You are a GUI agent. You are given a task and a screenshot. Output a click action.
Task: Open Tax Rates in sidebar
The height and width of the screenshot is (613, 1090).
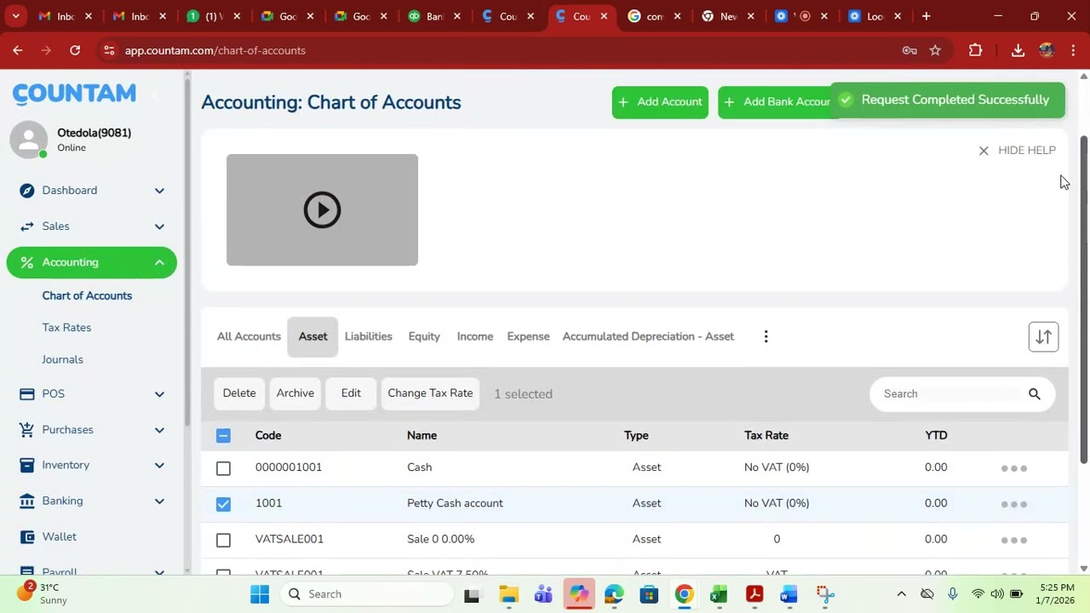click(66, 328)
